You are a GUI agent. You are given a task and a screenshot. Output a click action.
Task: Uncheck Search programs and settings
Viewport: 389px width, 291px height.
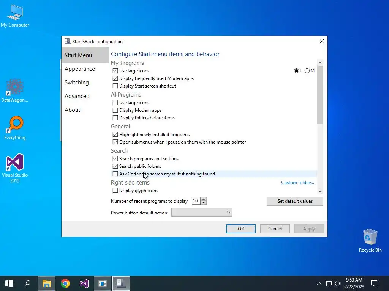(x=115, y=159)
